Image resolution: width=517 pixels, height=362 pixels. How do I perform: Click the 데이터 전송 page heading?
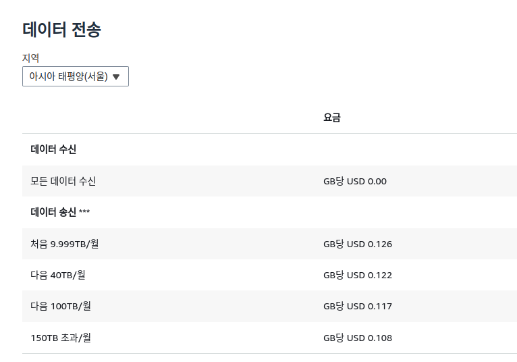tap(62, 30)
